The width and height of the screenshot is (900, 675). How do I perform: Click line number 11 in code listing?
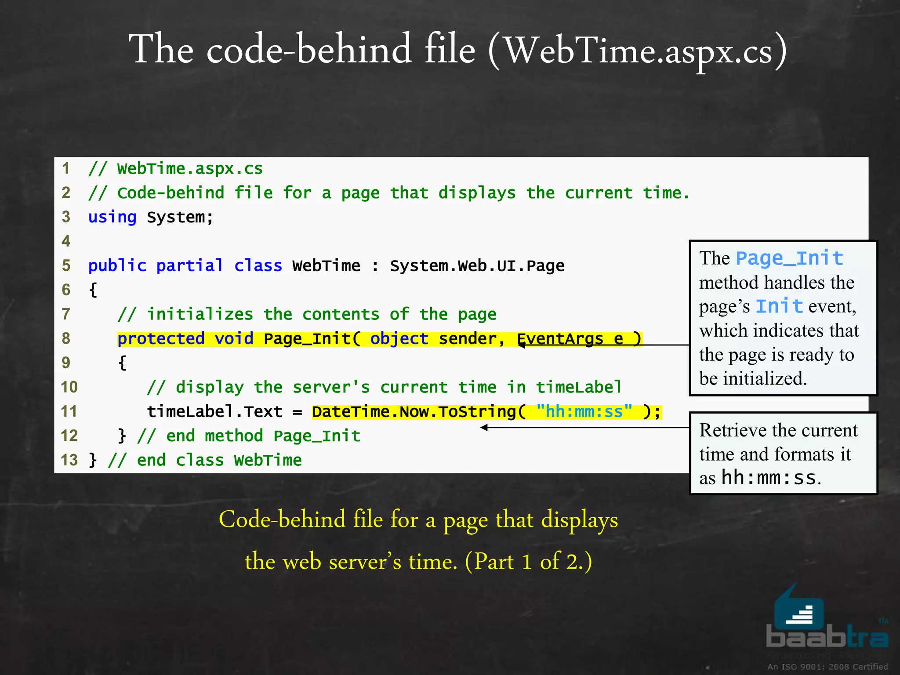(69, 412)
